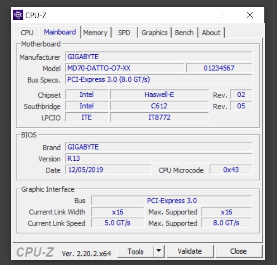
Task: Click the Manufacturer label
Action: (x=40, y=57)
